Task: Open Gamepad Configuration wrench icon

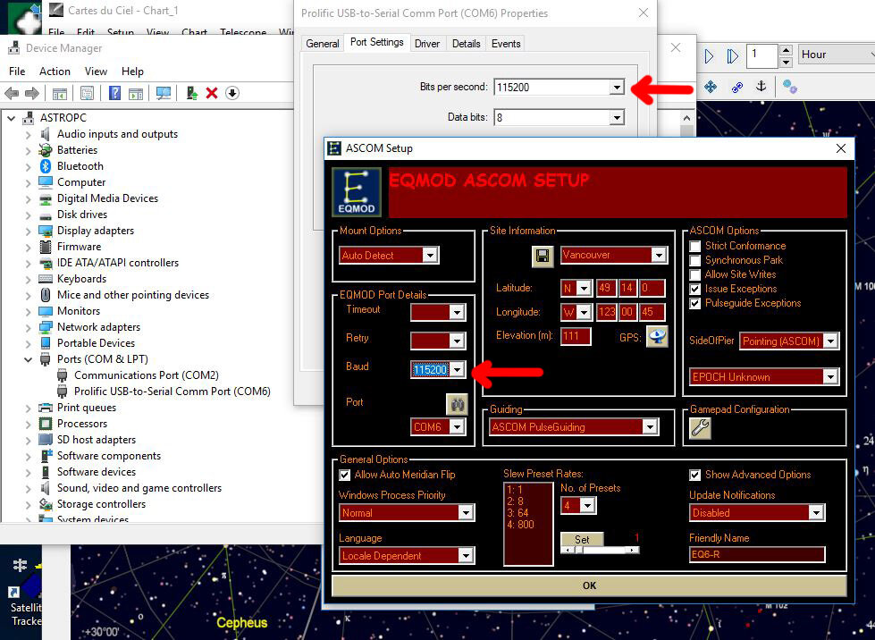Action: coord(701,428)
